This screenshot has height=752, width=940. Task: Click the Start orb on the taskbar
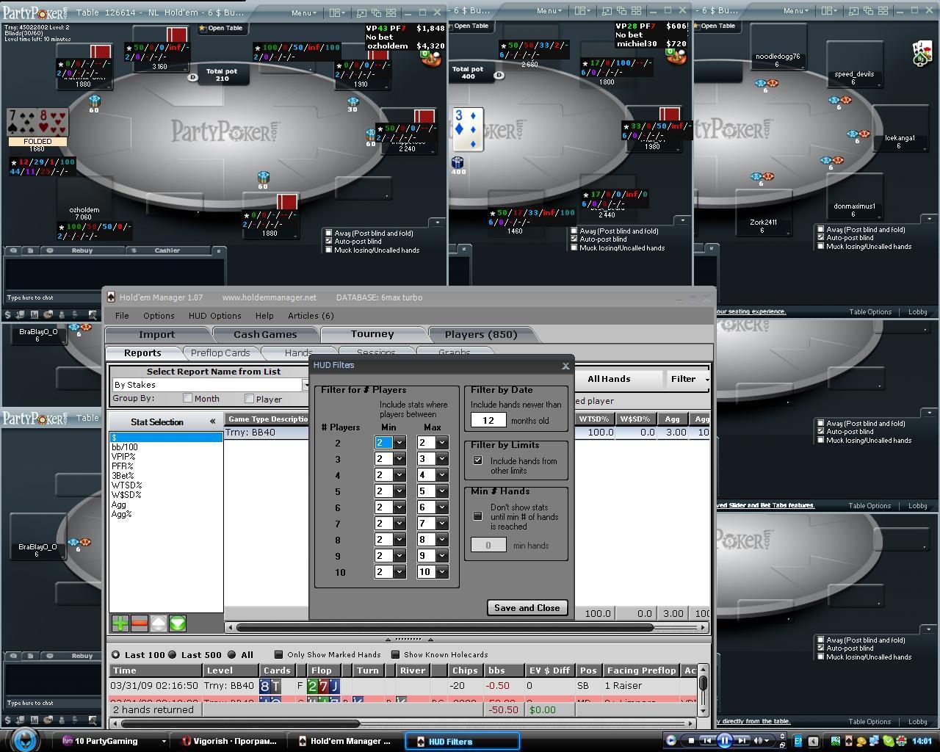[x=26, y=740]
